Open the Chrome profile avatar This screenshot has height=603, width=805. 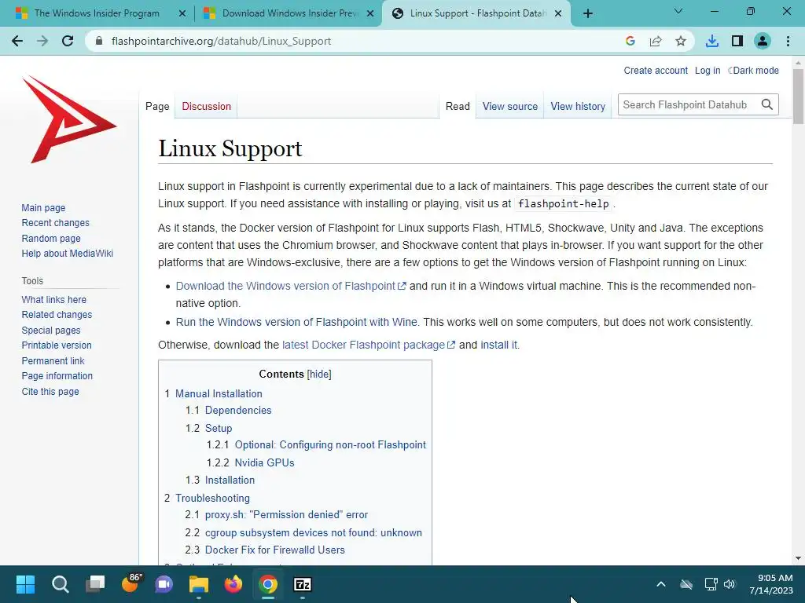(763, 41)
